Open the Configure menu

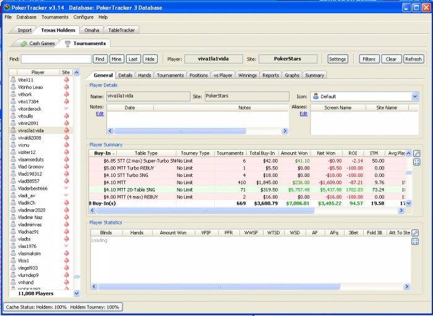(83, 17)
